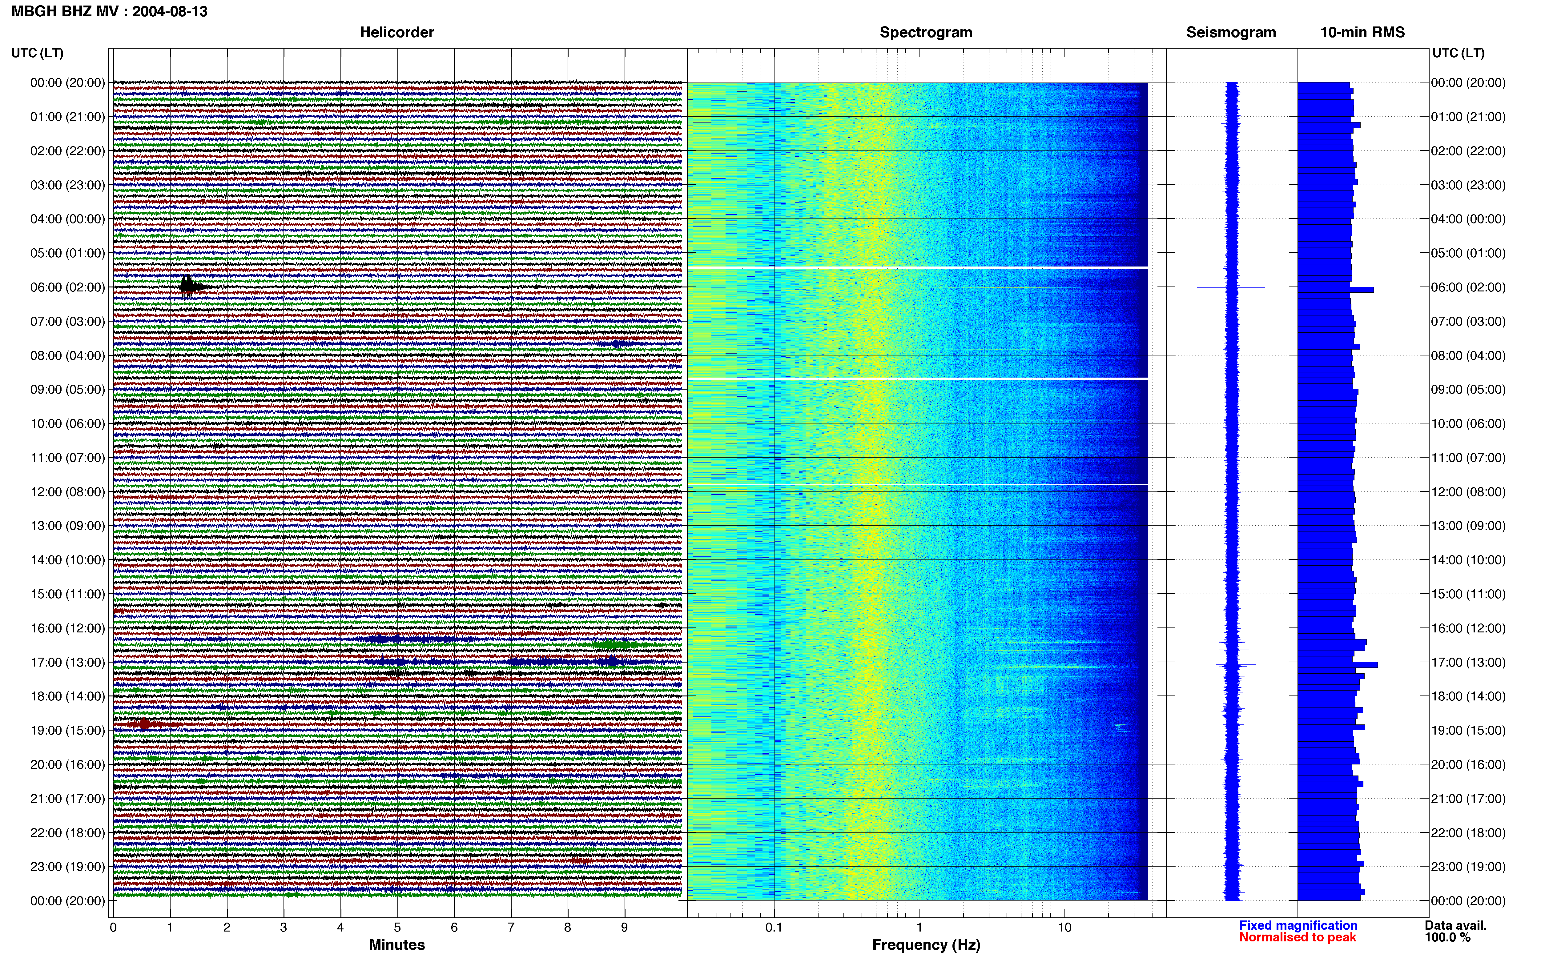
Task: Click the Seismogram column heading
Action: pyautogui.click(x=1231, y=33)
